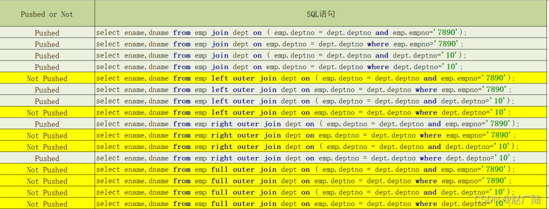Click 'Not Pushed' beside full outer 'and dept.deptno' query
This screenshot has height=209, width=549.
pos(47,193)
